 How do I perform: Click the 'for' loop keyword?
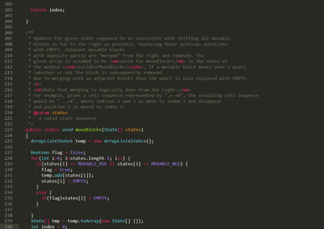tap(35, 158)
